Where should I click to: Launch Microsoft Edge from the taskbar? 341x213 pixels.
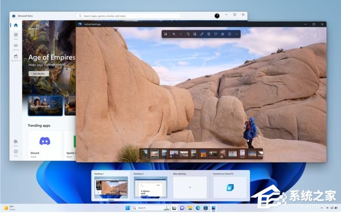198,208
